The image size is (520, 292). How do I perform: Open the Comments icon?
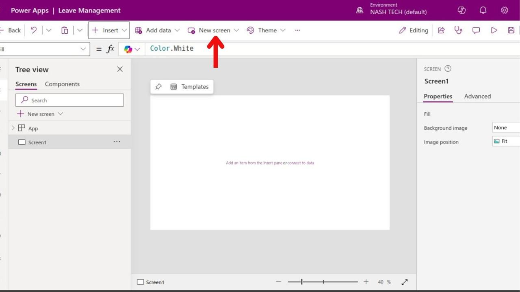click(x=476, y=30)
